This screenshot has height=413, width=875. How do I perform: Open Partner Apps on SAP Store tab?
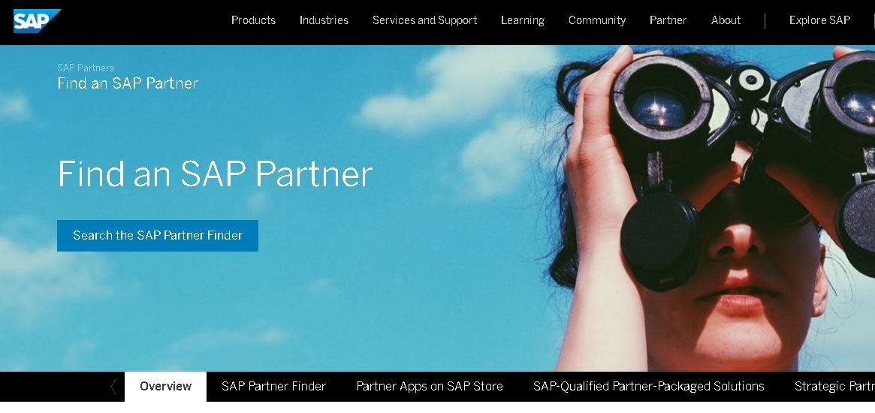430,386
